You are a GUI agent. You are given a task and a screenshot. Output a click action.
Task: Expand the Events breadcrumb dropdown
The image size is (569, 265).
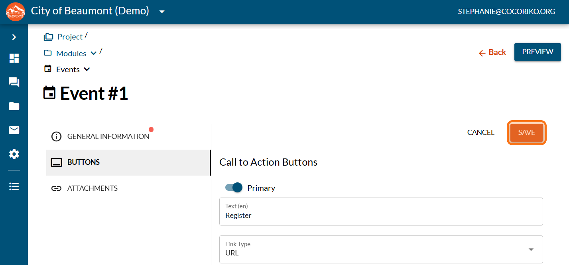[87, 69]
